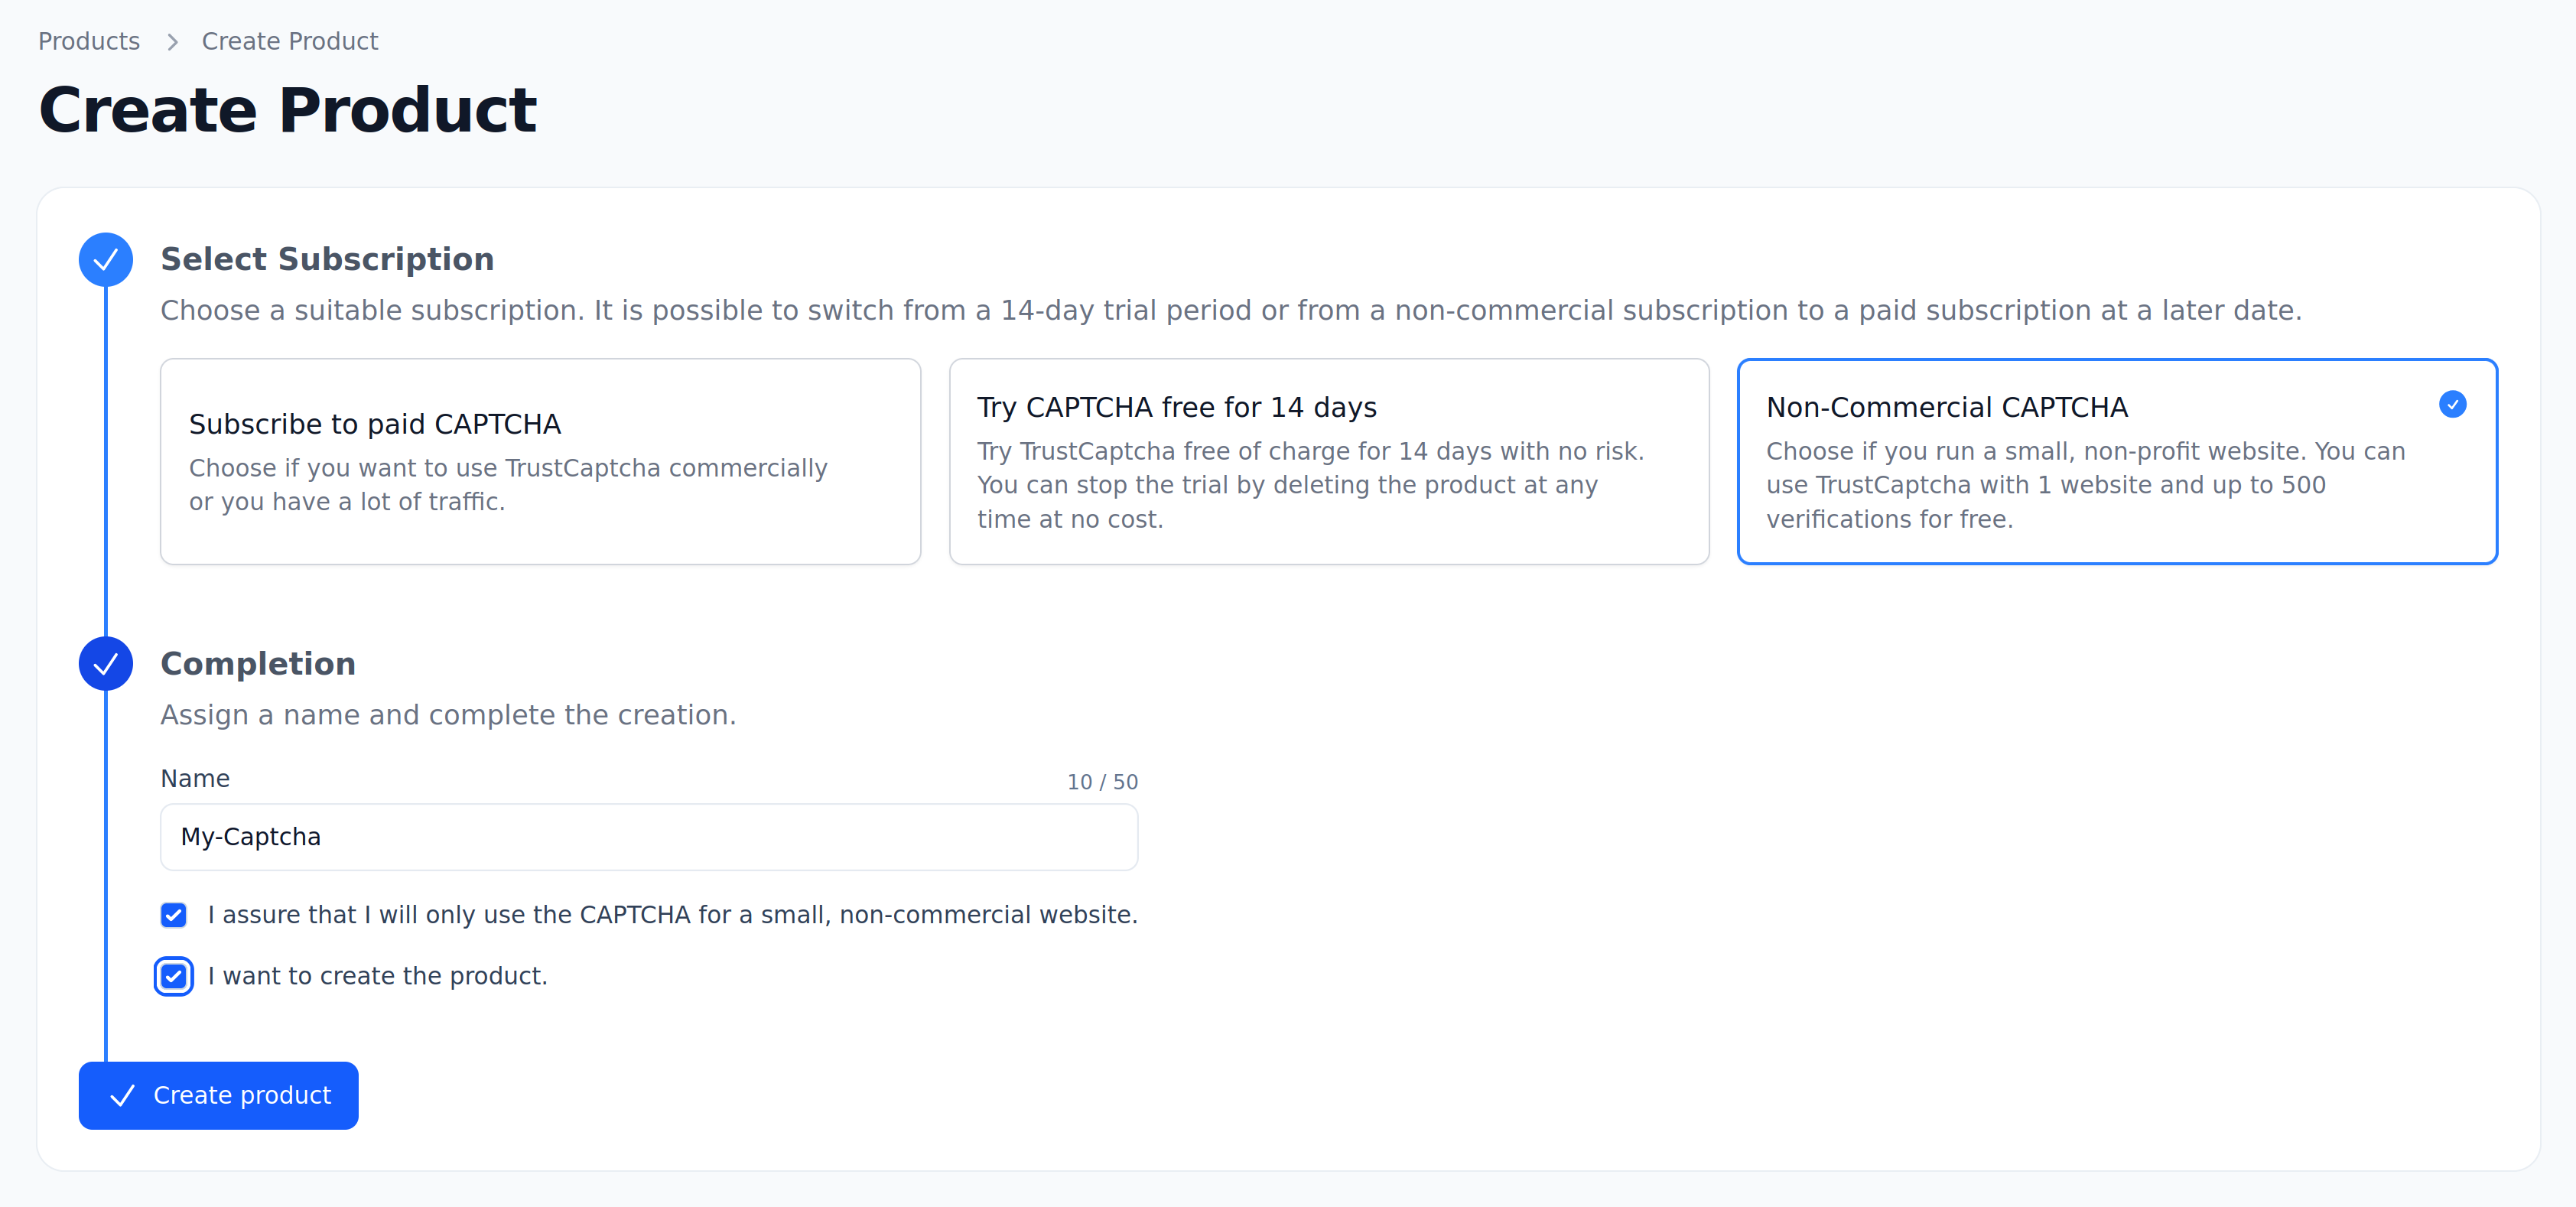
Task: Click 'Assign a name and complete the creation.' text
Action: (448, 715)
